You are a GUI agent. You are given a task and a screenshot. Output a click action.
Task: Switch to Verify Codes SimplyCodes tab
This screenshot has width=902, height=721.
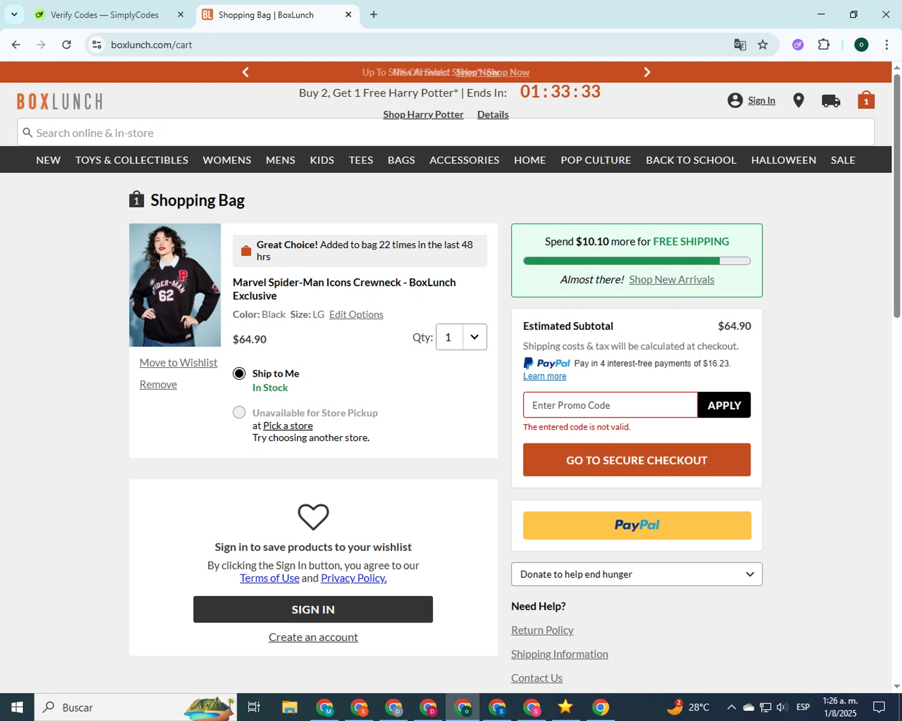click(x=109, y=14)
